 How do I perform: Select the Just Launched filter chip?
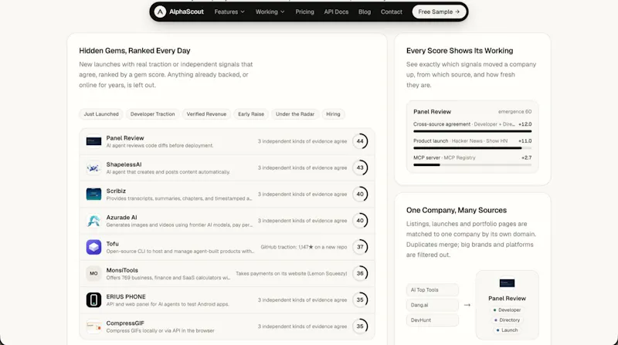click(101, 114)
